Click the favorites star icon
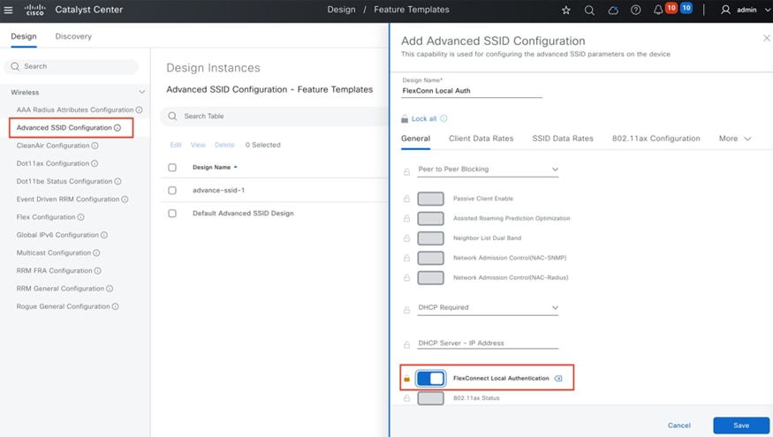The image size is (773, 437). [x=566, y=10]
